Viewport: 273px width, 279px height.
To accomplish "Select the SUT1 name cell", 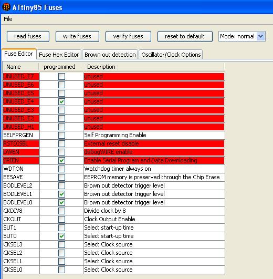I will coord(21,228).
